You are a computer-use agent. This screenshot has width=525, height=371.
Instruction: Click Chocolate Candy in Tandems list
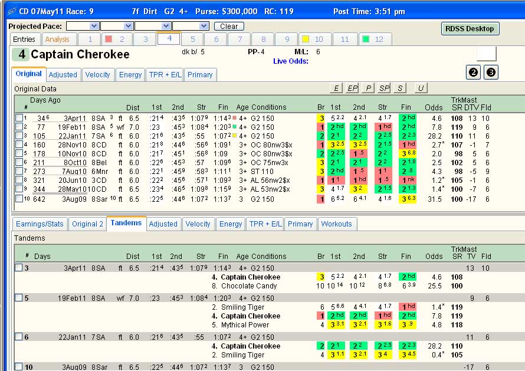click(x=249, y=286)
